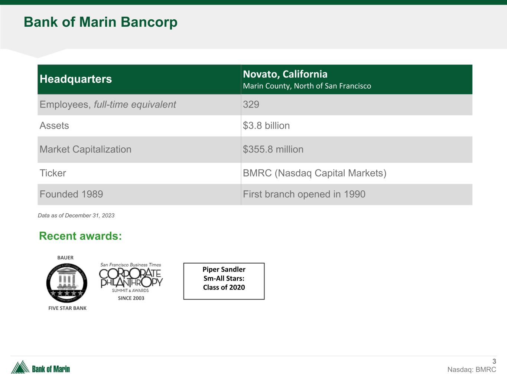Click the slide title Bank of Marin Bancorp
This screenshot has height=380, width=507.
pos(101,22)
